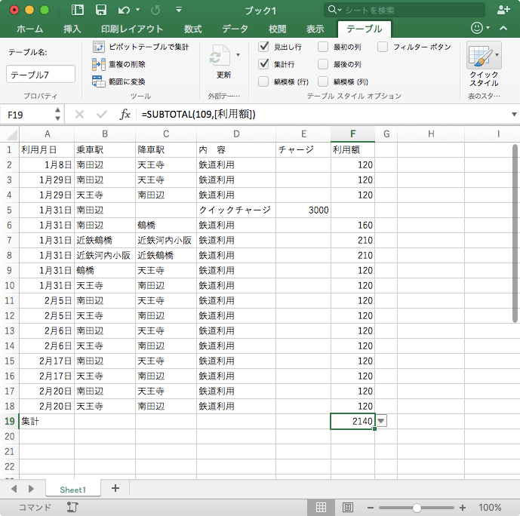The height and width of the screenshot is (516, 520).
Task: Click the sheet search field
Action: pos(405,10)
